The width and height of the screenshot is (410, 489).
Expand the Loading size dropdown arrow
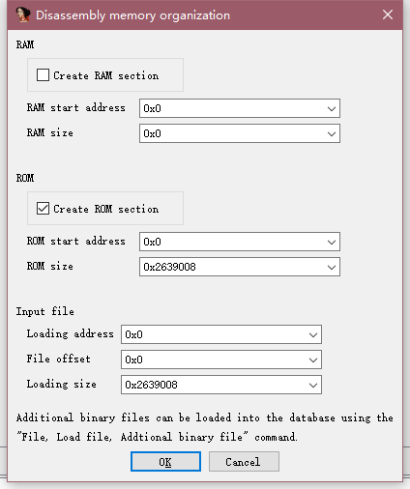tap(313, 385)
